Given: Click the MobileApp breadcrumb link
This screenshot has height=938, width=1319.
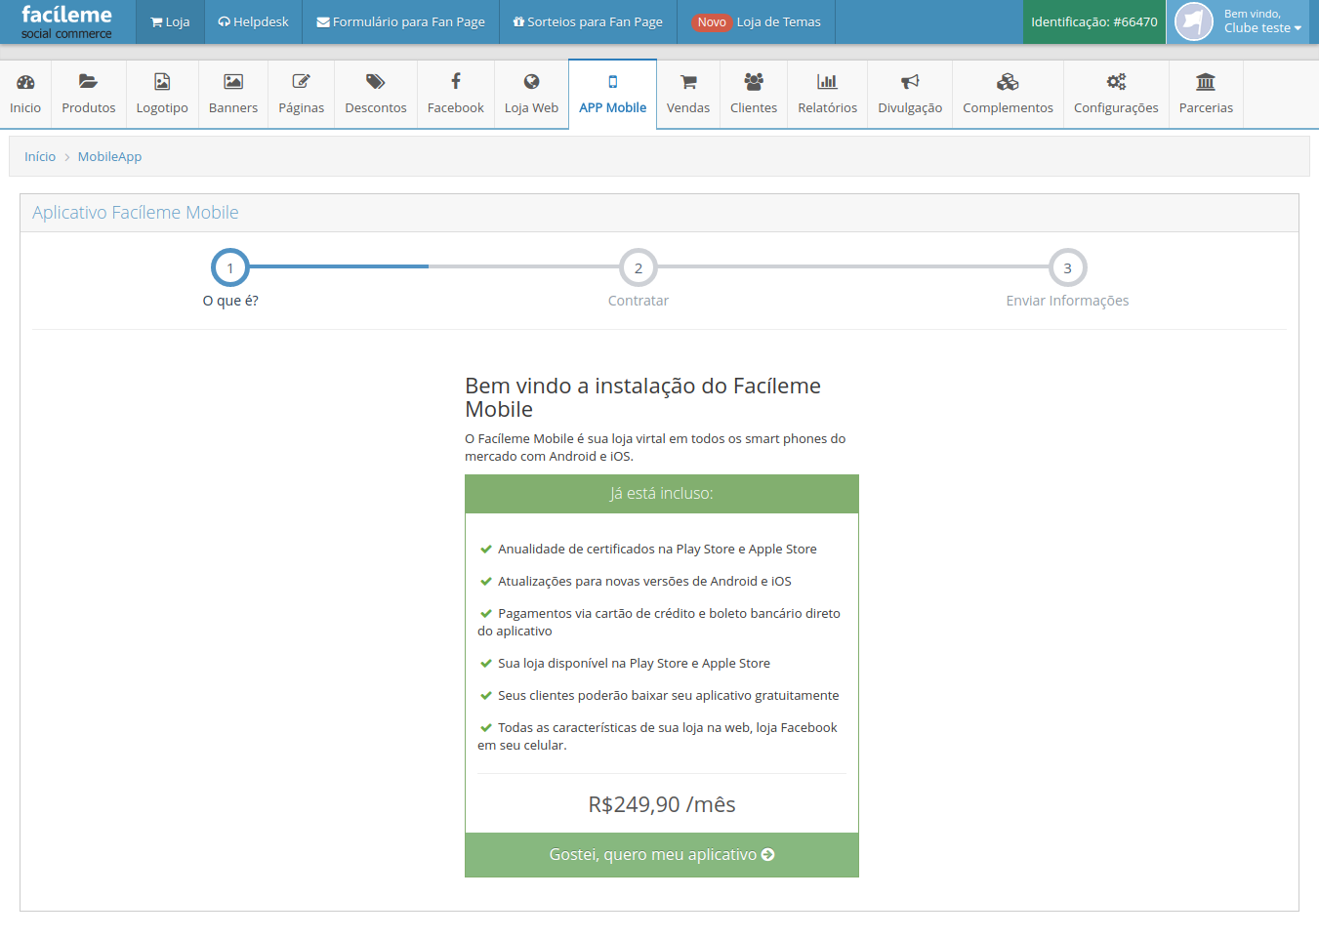Looking at the screenshot, I should click(109, 156).
